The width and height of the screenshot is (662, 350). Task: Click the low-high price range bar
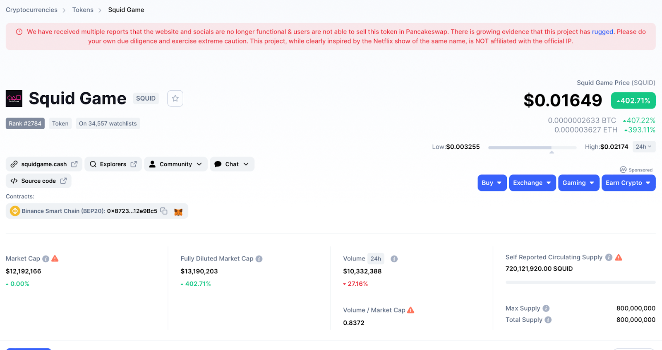[x=532, y=147]
